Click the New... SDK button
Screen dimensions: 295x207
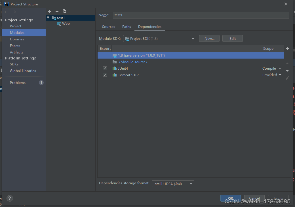point(209,38)
